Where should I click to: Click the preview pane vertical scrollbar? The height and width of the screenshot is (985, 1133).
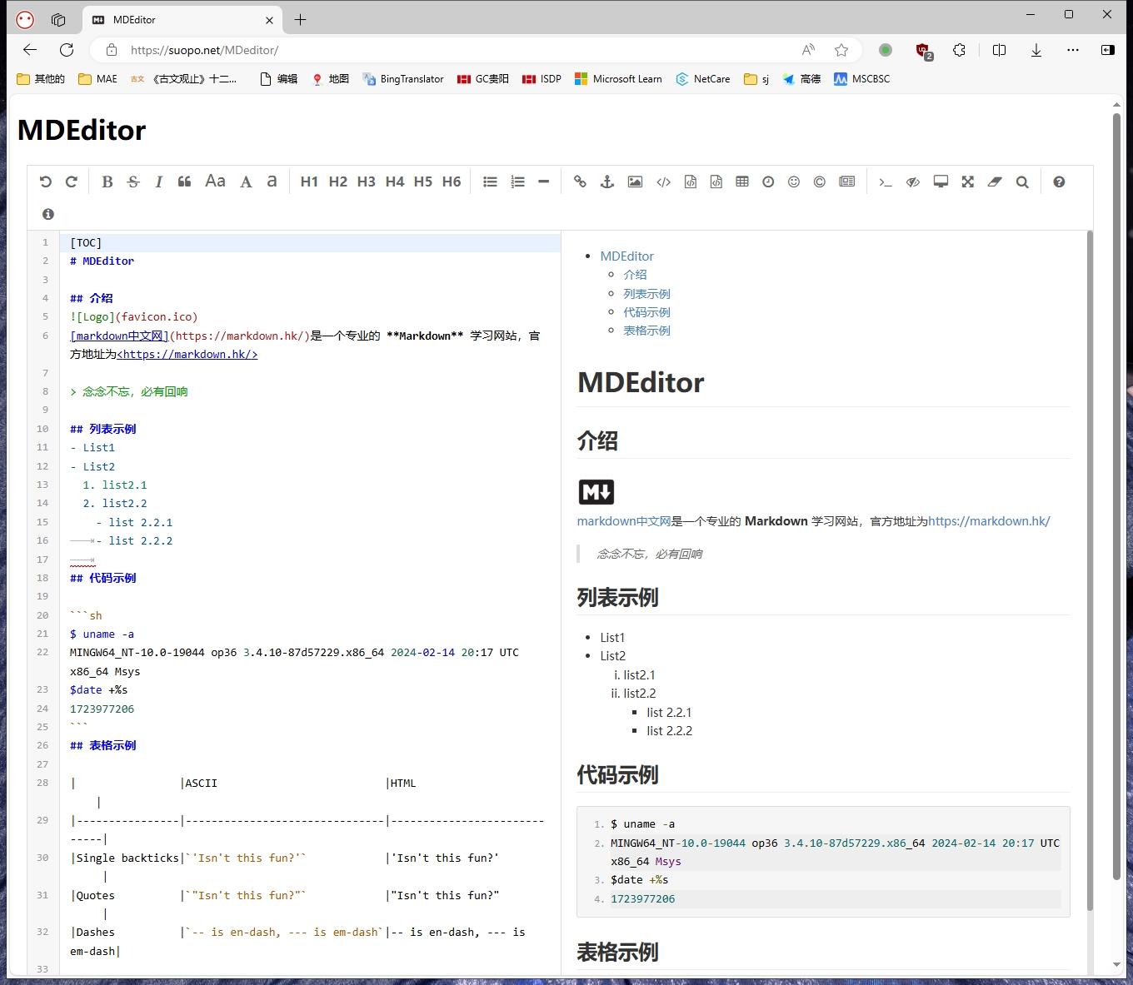tap(1089, 570)
